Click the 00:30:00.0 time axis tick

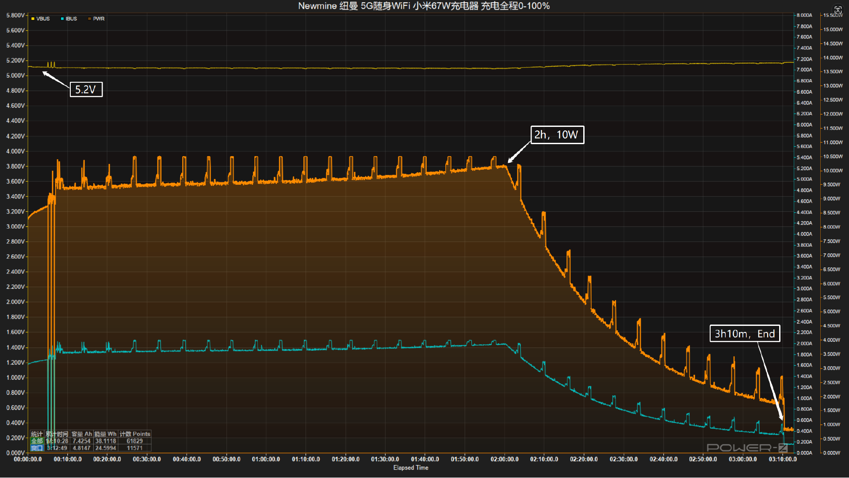pos(147,459)
